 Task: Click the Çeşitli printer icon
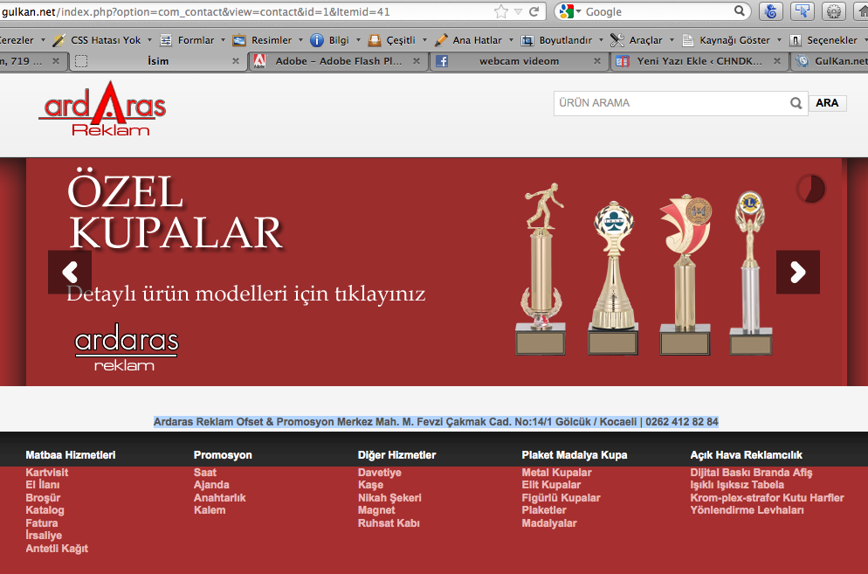click(x=375, y=40)
